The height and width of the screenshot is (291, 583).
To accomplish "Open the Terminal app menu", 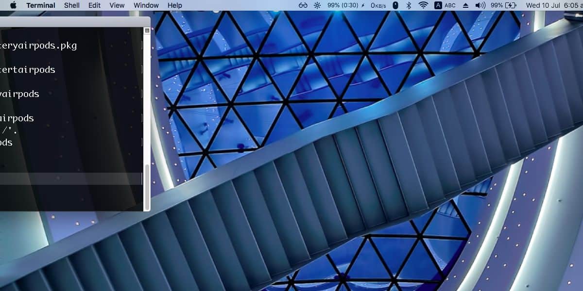I will pos(41,5).
